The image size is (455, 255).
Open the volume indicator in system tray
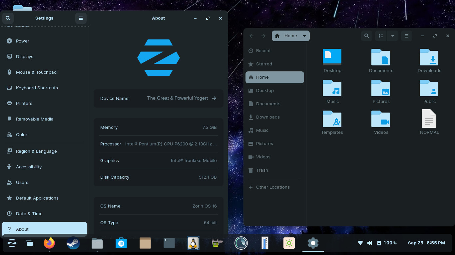pyautogui.click(x=369, y=243)
